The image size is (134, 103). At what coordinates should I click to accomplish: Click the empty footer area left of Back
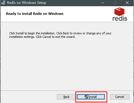(29, 97)
